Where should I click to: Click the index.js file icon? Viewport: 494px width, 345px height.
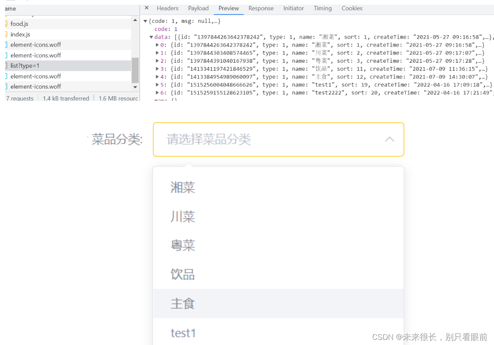point(6,34)
